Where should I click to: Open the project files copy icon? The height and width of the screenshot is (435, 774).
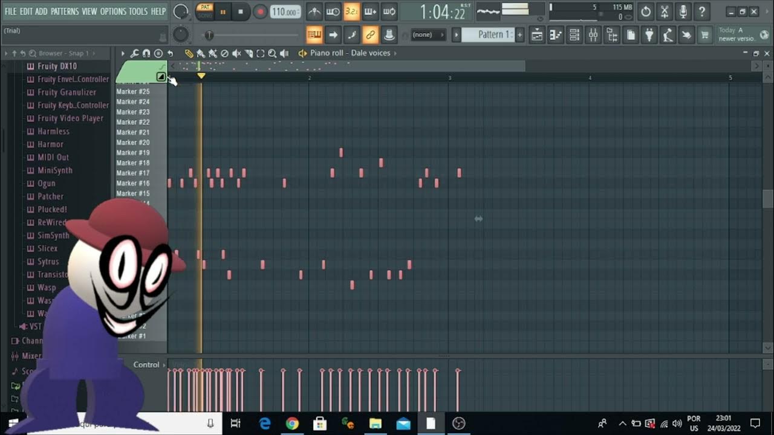pos(631,35)
